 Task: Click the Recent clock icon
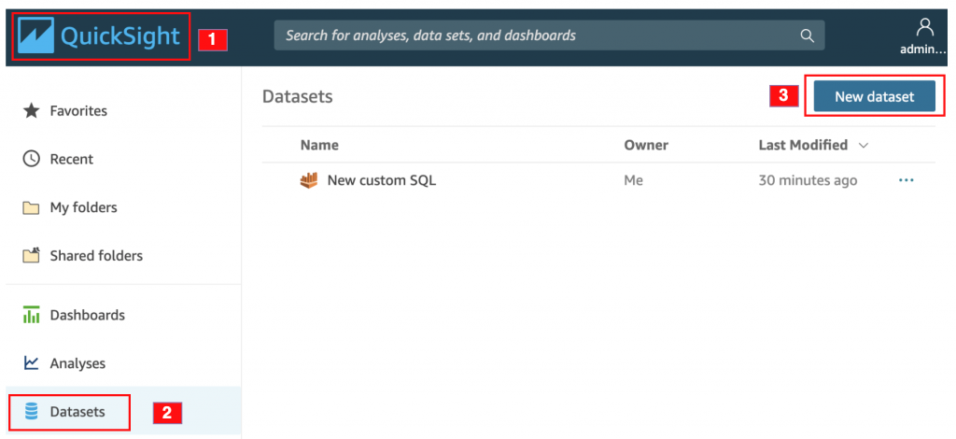(x=31, y=159)
